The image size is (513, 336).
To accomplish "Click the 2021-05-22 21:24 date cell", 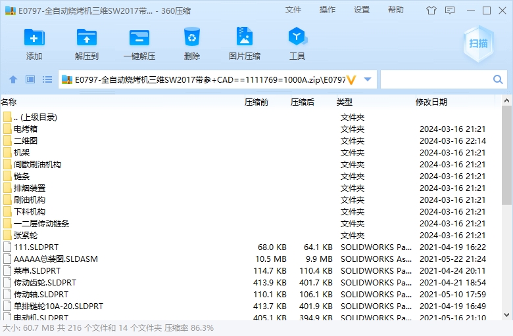I will tap(452, 259).
